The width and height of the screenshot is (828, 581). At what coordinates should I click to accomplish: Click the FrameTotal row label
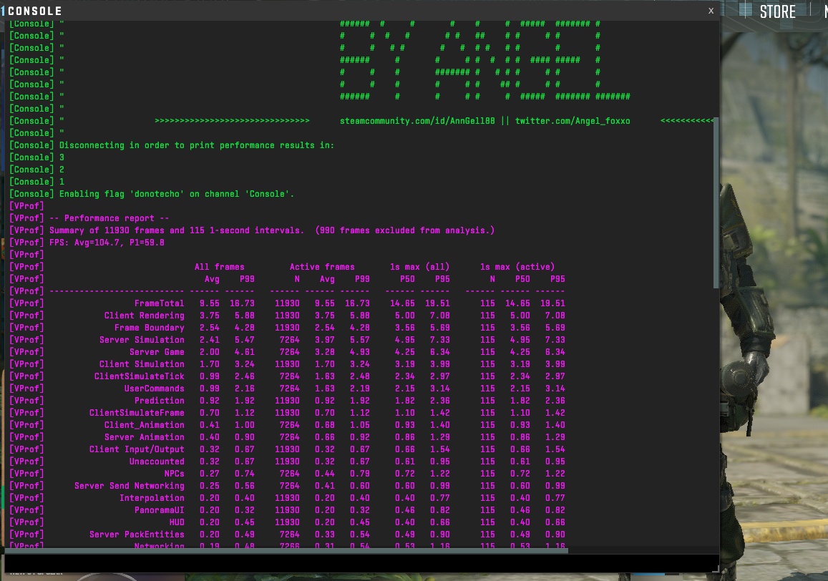point(159,303)
